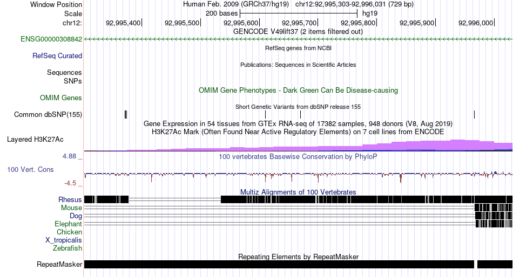Click the 92,996,000 ruler position
Image resolution: width=513 pixels, height=277 pixels.
[x=476, y=23]
